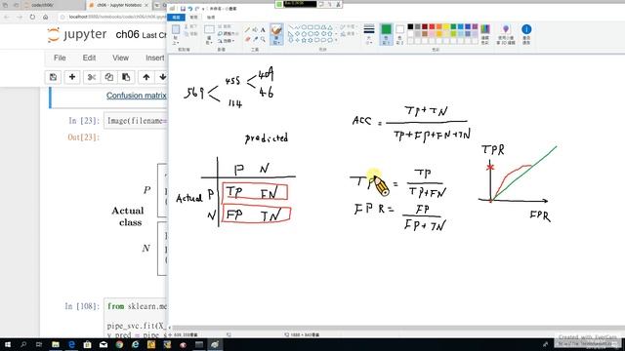Click Undo in Paint quick access toolbar
The image size is (625, 351).
point(189,9)
